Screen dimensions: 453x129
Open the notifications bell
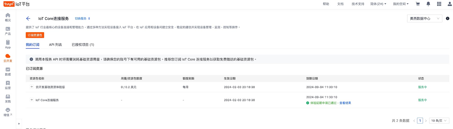click(x=428, y=4)
